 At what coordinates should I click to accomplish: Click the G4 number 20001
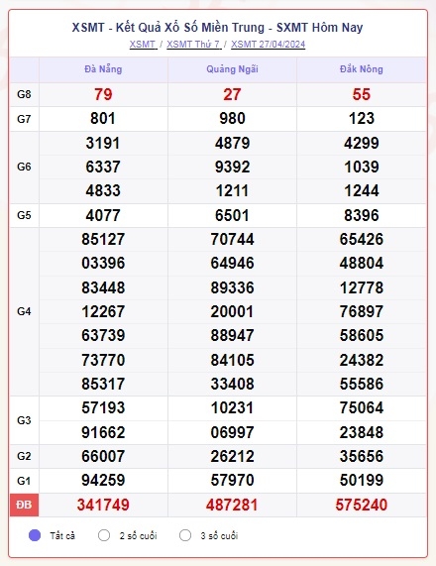click(232, 311)
